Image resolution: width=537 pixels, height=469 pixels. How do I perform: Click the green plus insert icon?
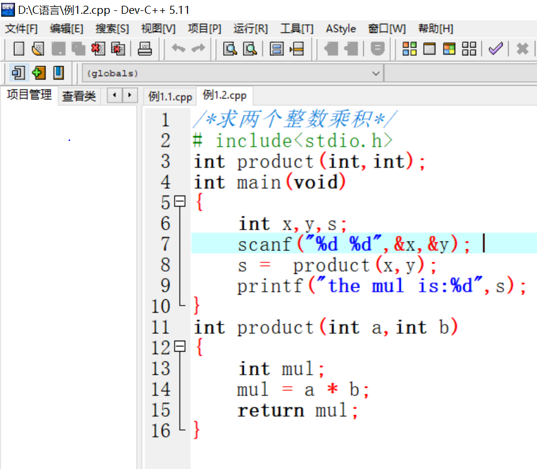pyautogui.click(x=39, y=73)
